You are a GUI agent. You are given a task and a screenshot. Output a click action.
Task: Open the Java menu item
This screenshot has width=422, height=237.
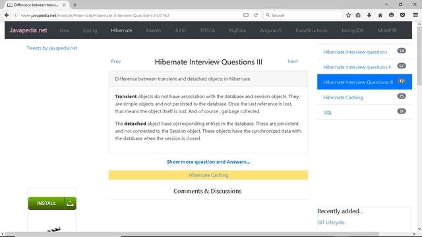tap(64, 30)
